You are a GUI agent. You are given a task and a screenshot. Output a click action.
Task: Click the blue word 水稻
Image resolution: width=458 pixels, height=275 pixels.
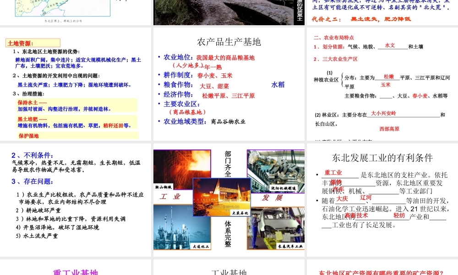(x=278, y=85)
